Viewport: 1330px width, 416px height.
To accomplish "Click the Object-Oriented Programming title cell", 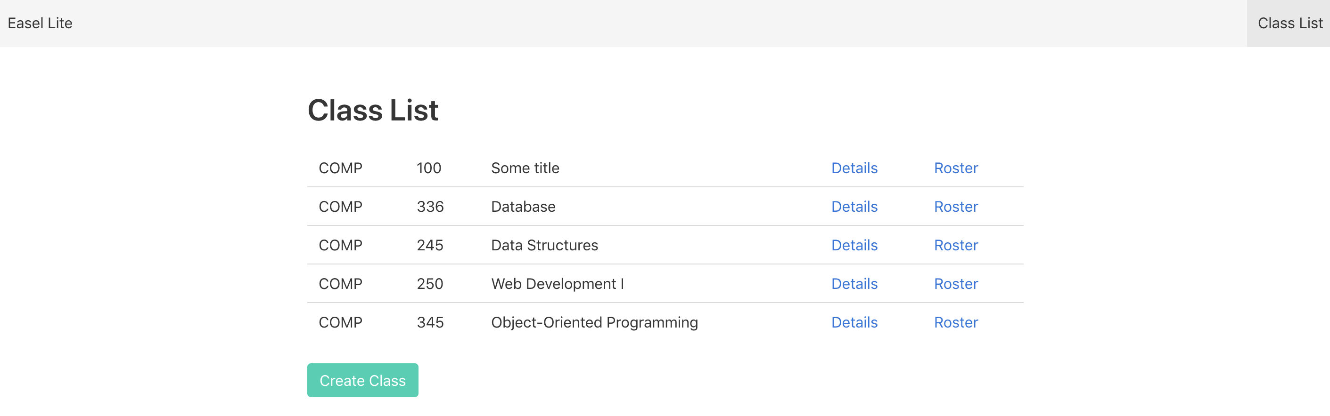I will tap(594, 323).
